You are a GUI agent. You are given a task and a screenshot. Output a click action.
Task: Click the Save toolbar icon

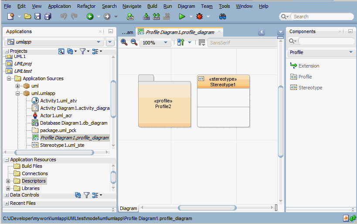click(x=37, y=17)
